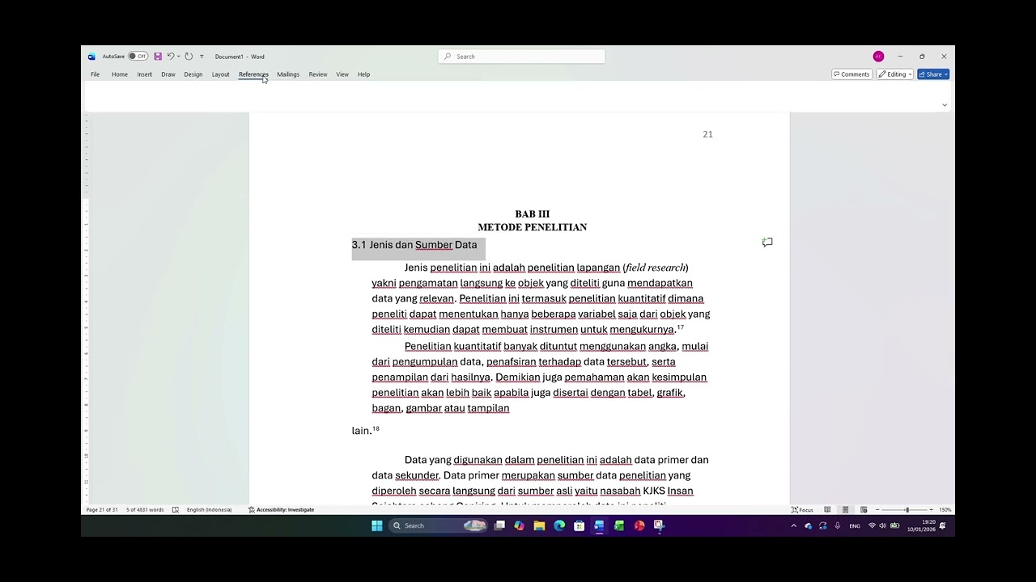Image resolution: width=1036 pixels, height=582 pixels.
Task: Show hidden system tray icons chevron
Action: [793, 525]
